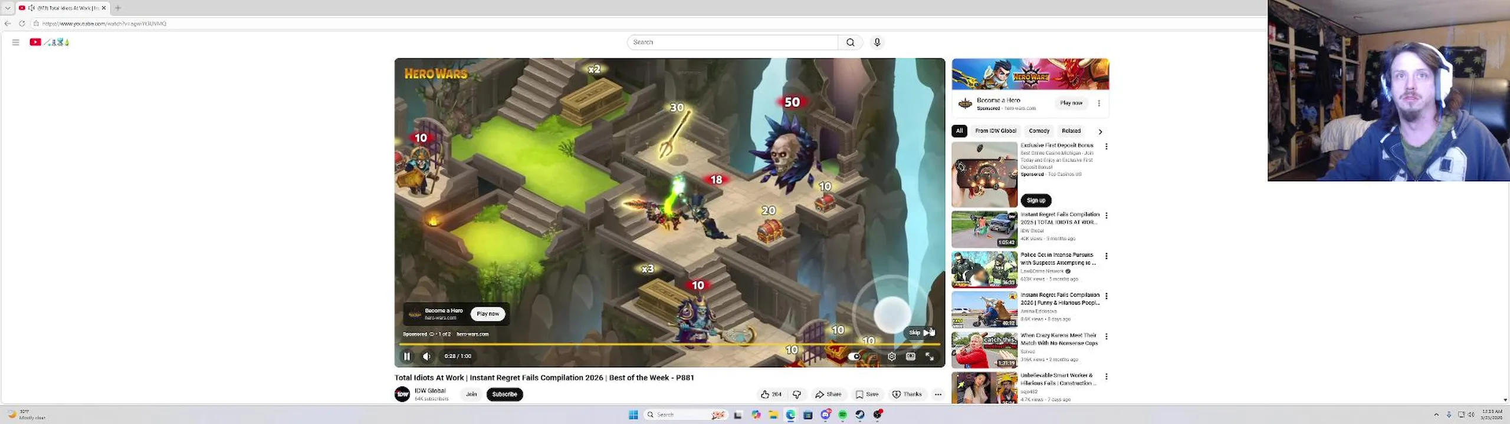Click Play now in the video ad overlay
Image resolution: width=1510 pixels, height=424 pixels.
coord(488,314)
